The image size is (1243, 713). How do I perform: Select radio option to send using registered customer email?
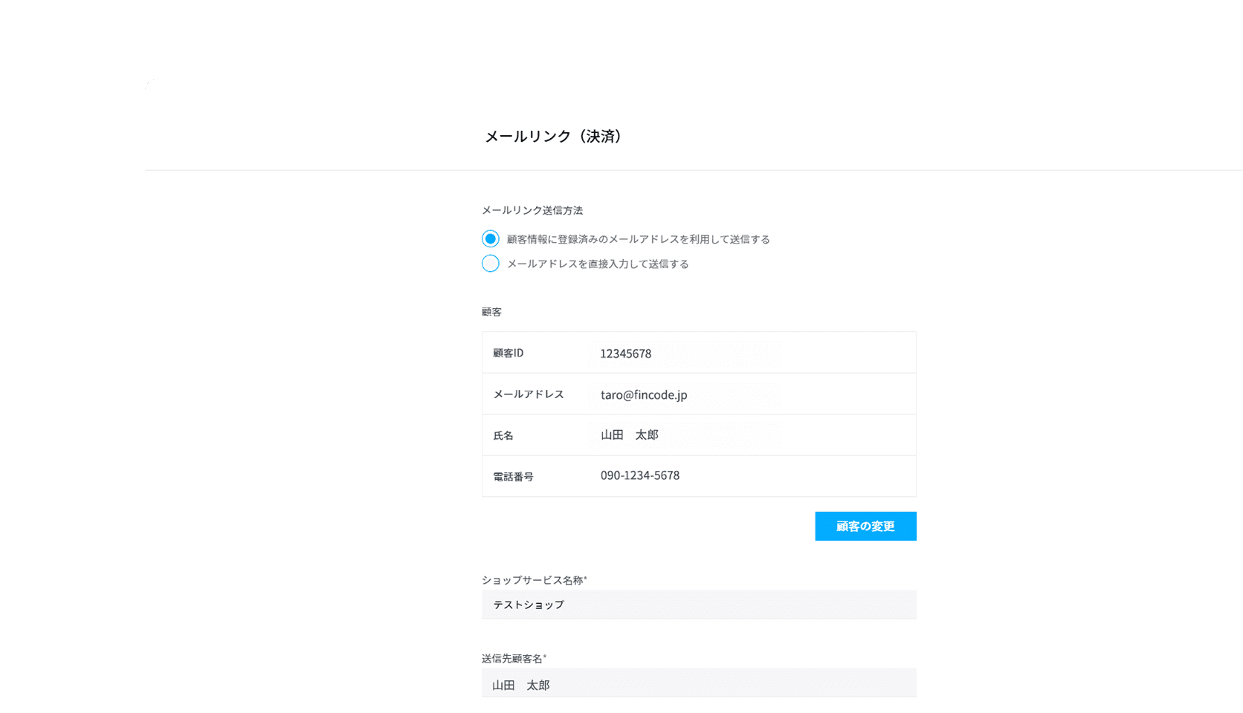491,239
